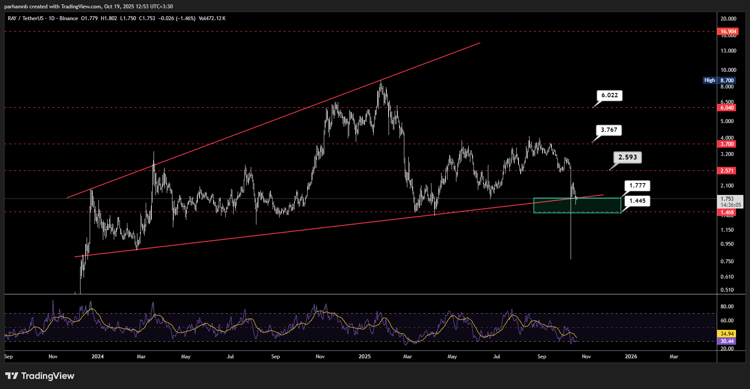Click the 1.445 callout label
This screenshot has width=750, height=389.
[637, 201]
